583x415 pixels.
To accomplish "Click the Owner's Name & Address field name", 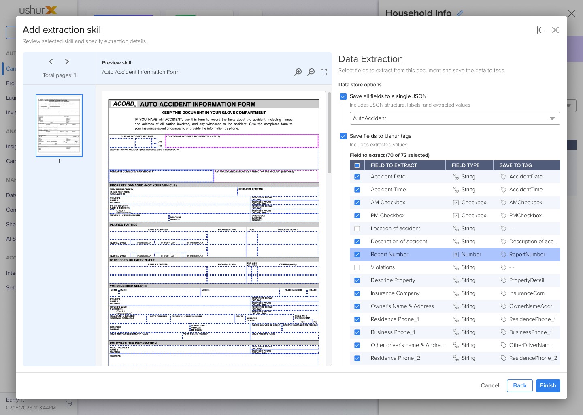I will pos(402,306).
